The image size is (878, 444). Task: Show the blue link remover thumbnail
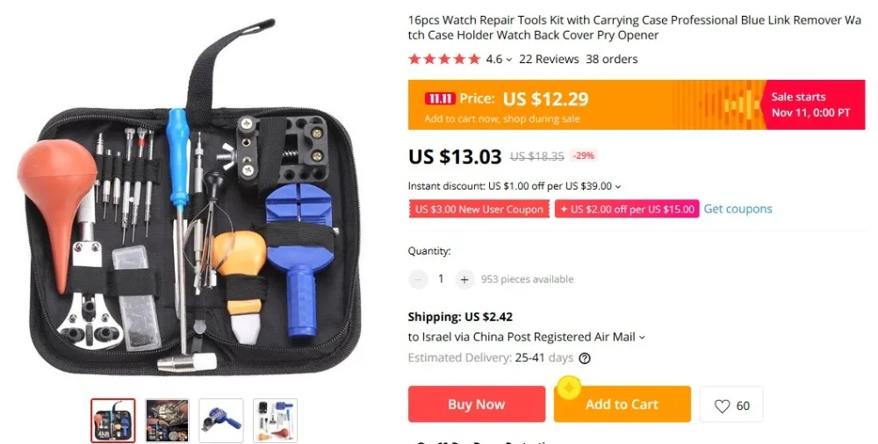click(221, 420)
